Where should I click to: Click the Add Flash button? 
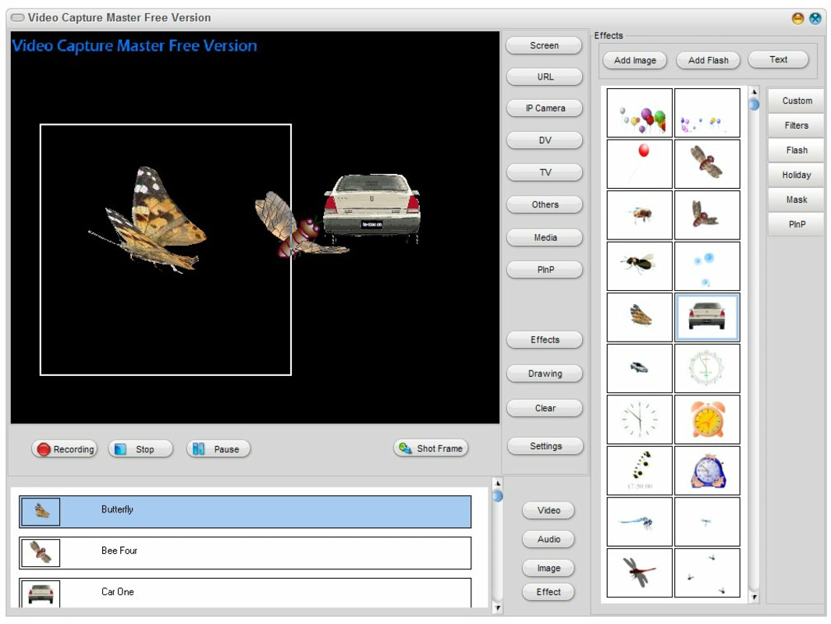click(708, 60)
